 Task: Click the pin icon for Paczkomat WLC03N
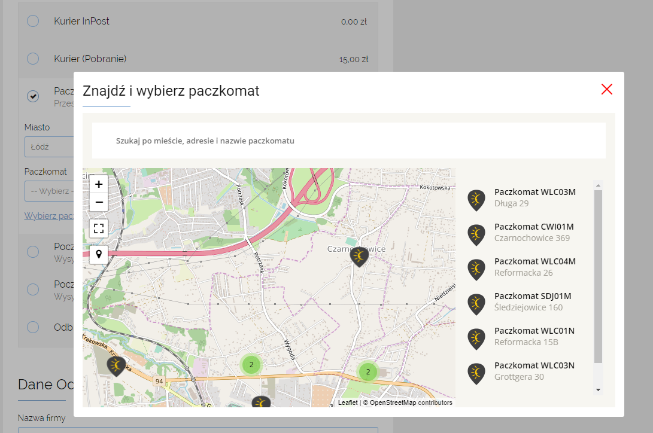[476, 374]
